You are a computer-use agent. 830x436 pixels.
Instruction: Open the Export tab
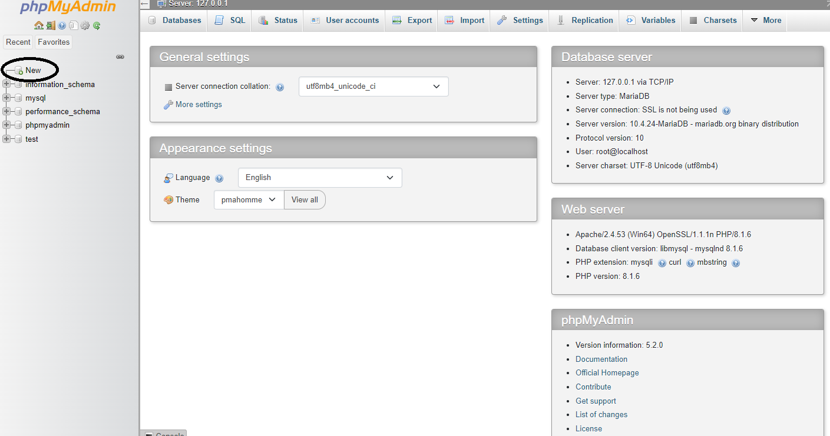click(412, 20)
